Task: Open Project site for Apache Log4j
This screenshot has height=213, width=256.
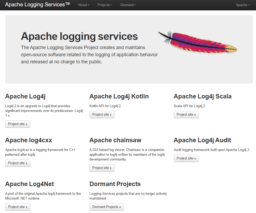Action: point(18,124)
